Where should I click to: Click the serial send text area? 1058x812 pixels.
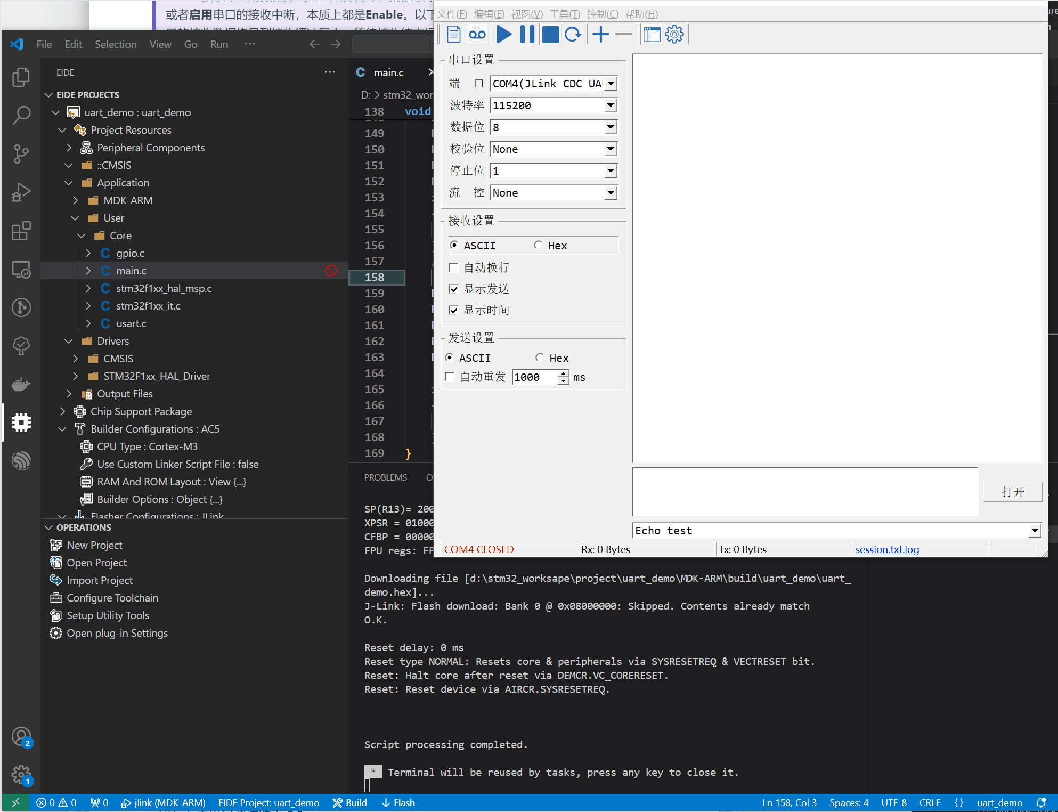[804, 492]
